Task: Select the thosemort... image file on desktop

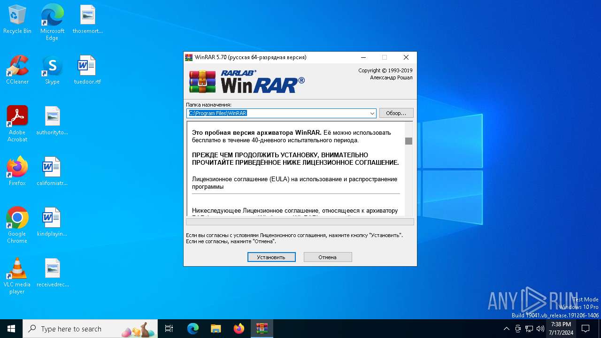Action: [87, 20]
